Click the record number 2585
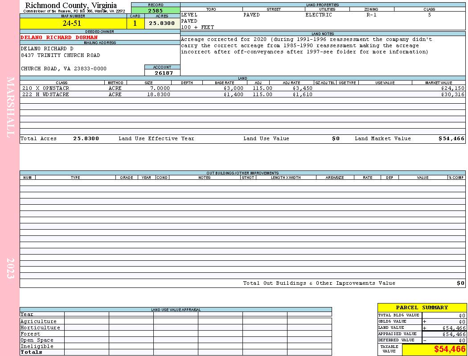The width and height of the screenshot is (468, 356). (x=156, y=10)
